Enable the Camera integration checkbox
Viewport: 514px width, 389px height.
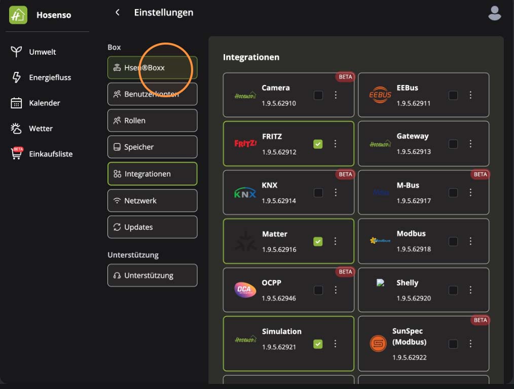tap(318, 95)
